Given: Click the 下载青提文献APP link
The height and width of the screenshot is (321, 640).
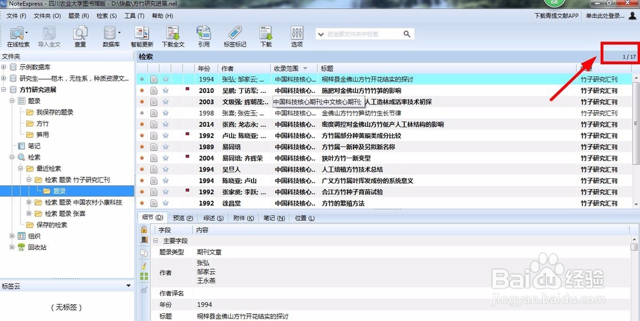Looking at the screenshot, I should (556, 16).
